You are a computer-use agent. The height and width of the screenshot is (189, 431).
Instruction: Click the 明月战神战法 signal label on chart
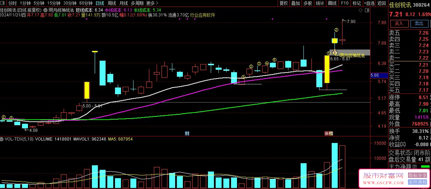tap(352, 55)
